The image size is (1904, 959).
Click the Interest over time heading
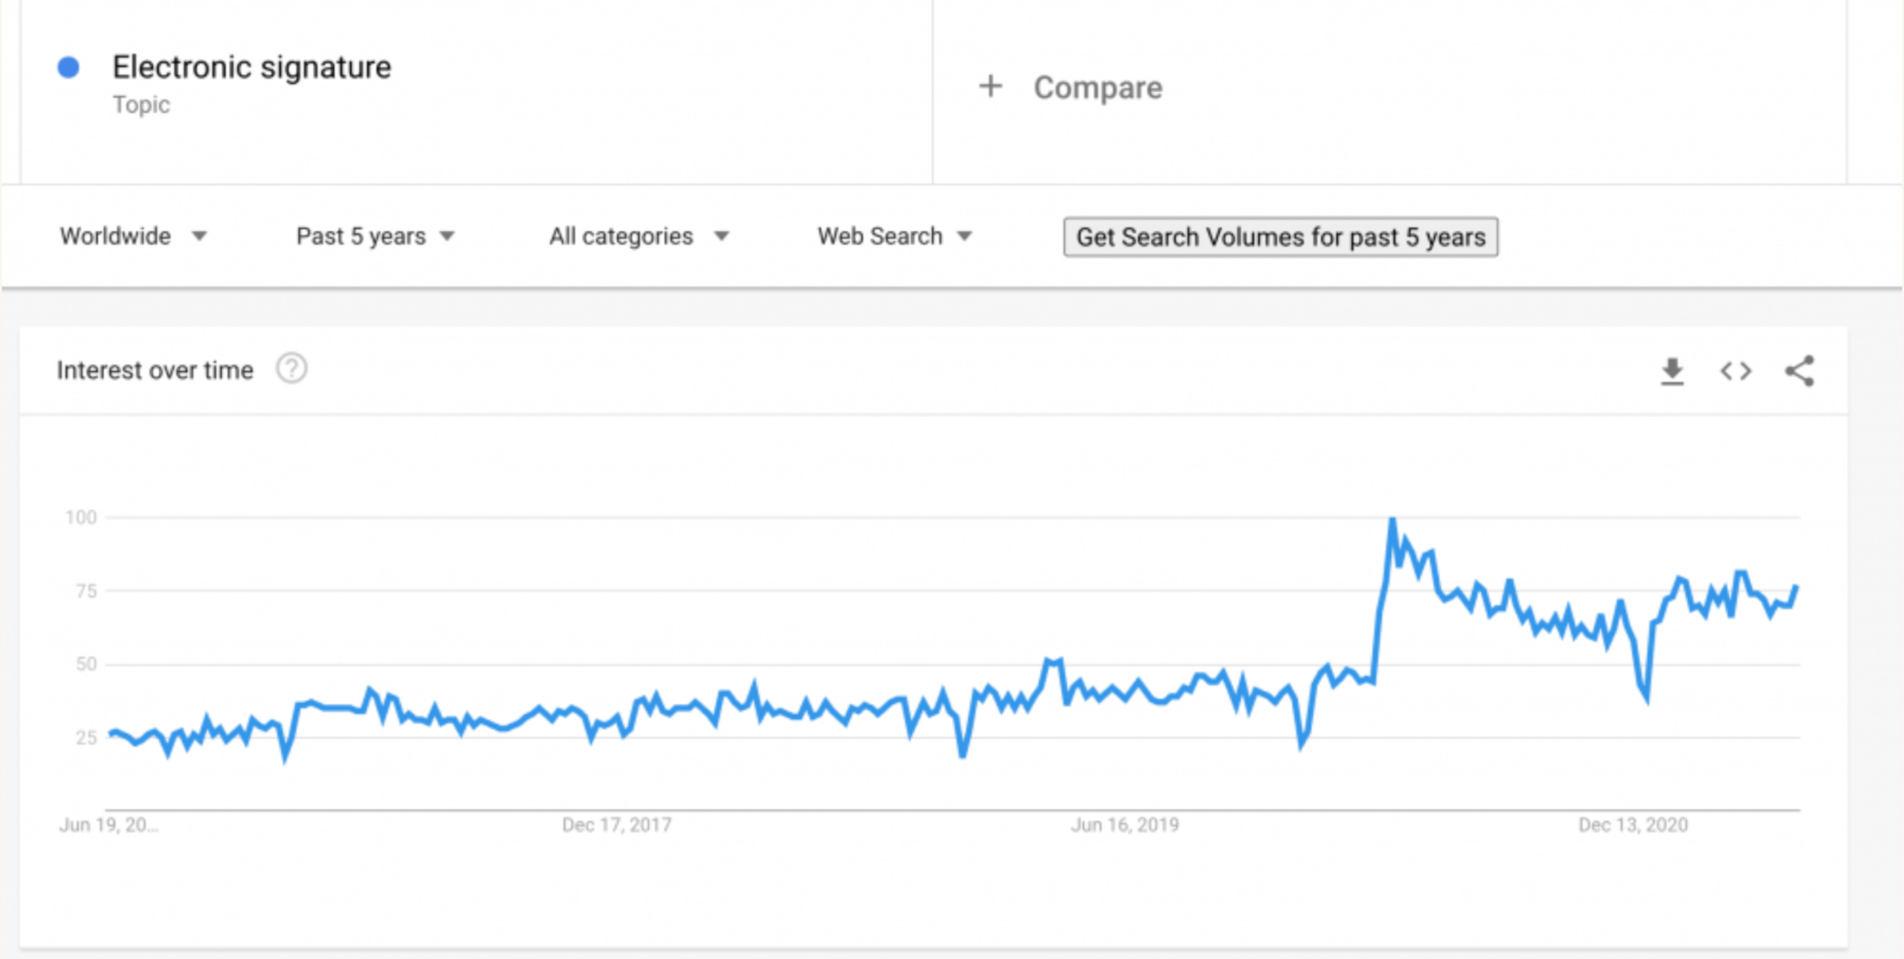pos(155,371)
